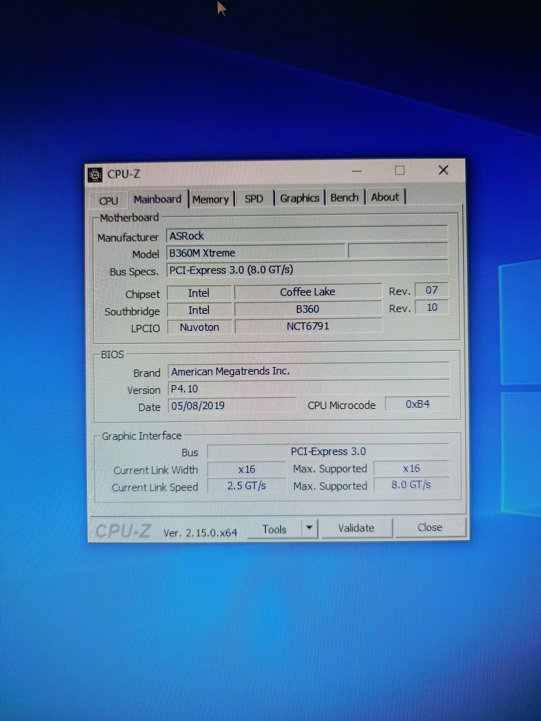Viewport: 541px width, 721px height.
Task: Click version text Ver. 2.15.0.x64
Action: tap(200, 533)
